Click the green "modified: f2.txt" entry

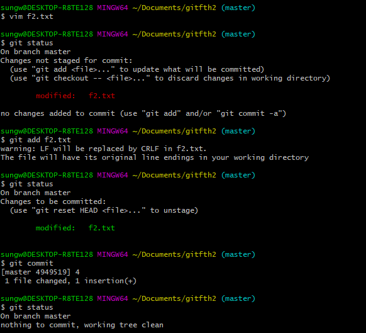[x=75, y=228]
